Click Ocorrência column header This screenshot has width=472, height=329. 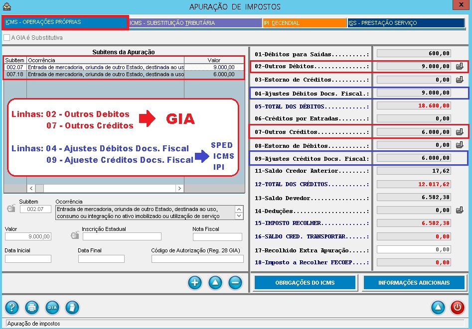point(105,60)
